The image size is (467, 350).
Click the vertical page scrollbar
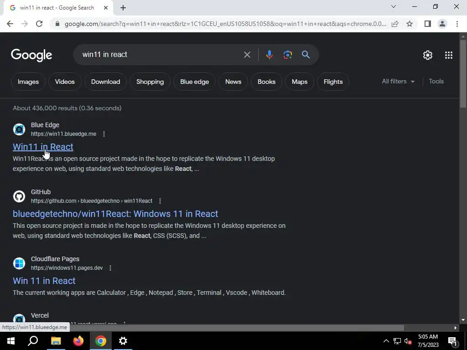point(463,74)
